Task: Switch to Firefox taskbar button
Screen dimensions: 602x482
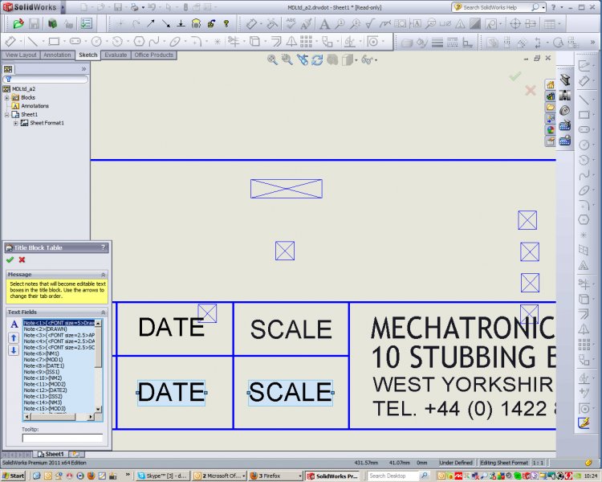Action: click(x=275, y=476)
